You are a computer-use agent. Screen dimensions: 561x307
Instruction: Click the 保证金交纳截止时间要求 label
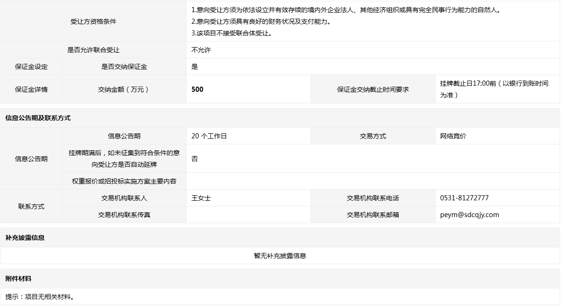(373, 89)
